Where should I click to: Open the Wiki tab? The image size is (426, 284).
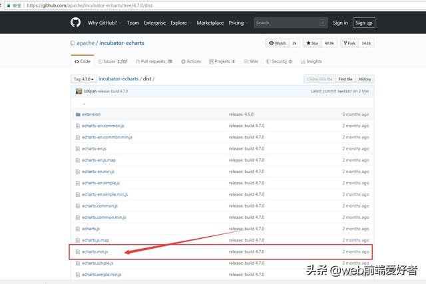(x=251, y=61)
